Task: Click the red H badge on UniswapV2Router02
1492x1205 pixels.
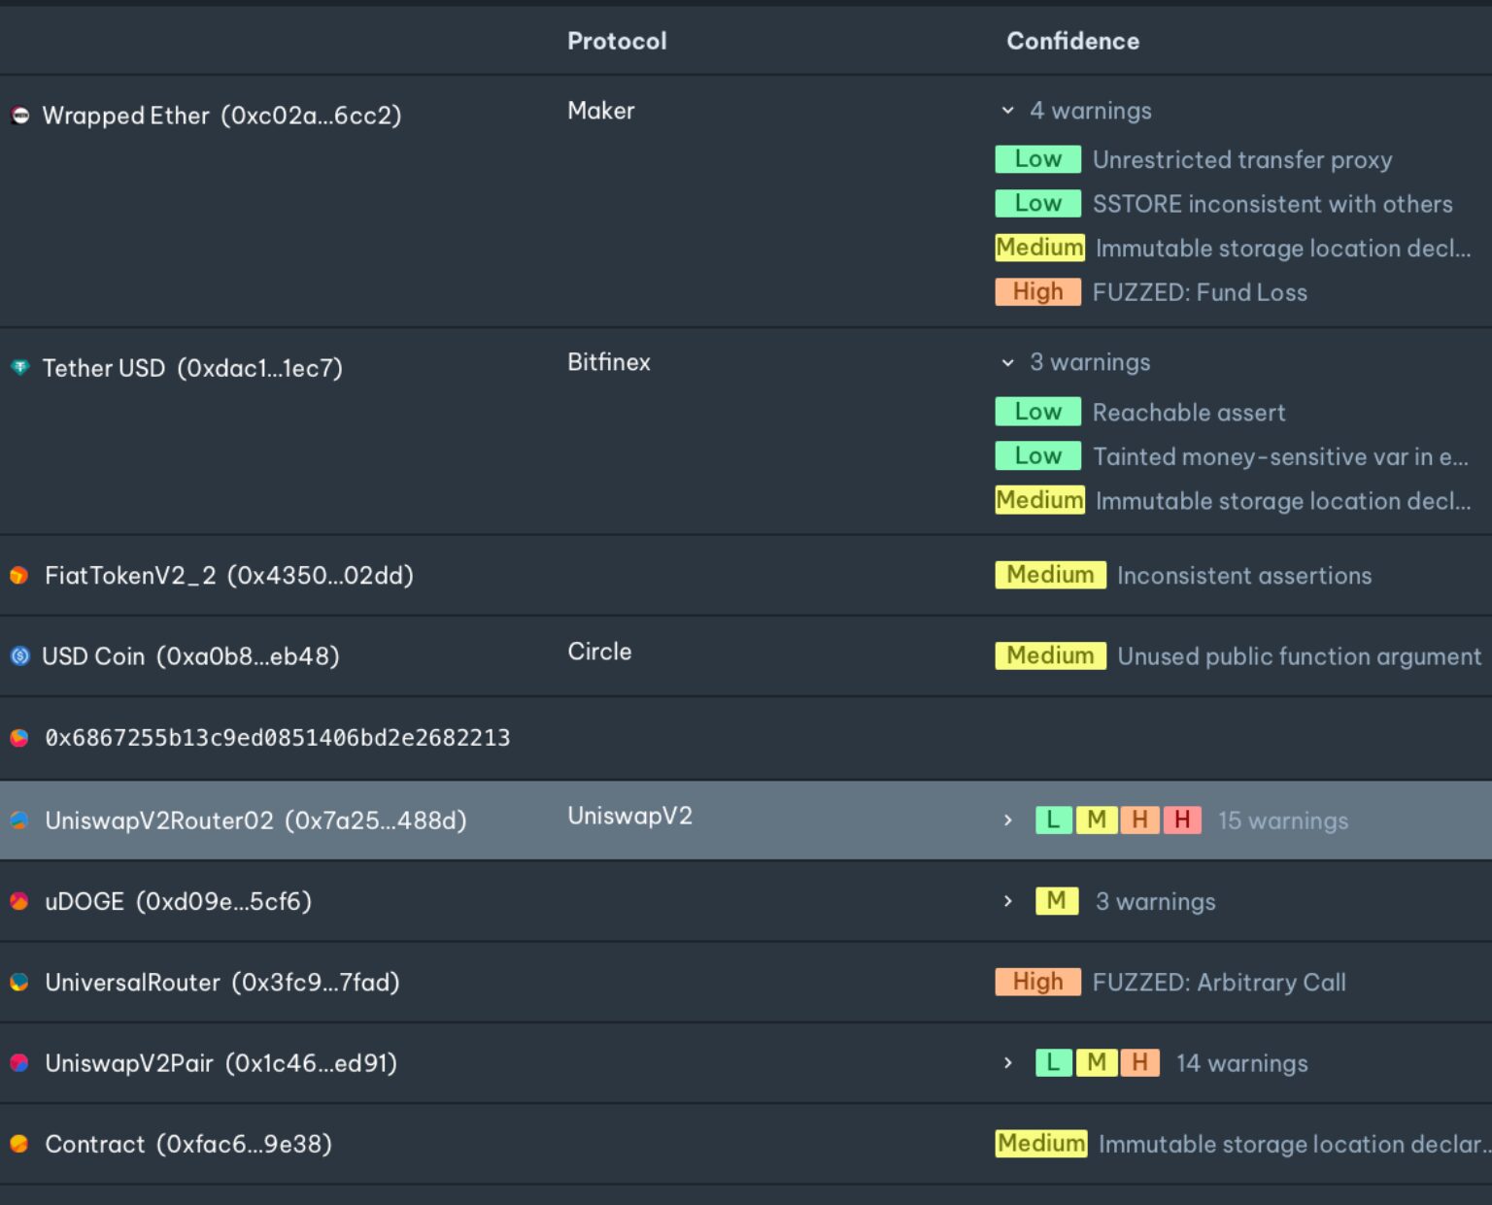Action: point(1182,820)
